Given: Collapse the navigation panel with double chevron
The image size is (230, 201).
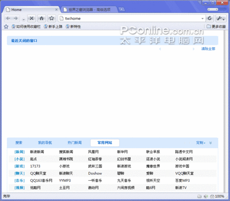Looking at the screenshot, I should click(x=211, y=143).
